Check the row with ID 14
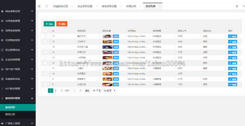The image size is (245, 126). (45, 52)
